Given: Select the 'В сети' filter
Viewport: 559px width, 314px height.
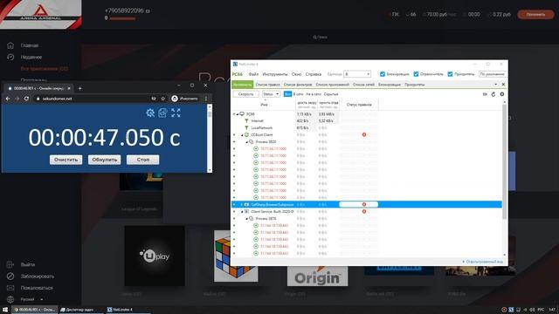Looking at the screenshot, I should click(x=299, y=94).
